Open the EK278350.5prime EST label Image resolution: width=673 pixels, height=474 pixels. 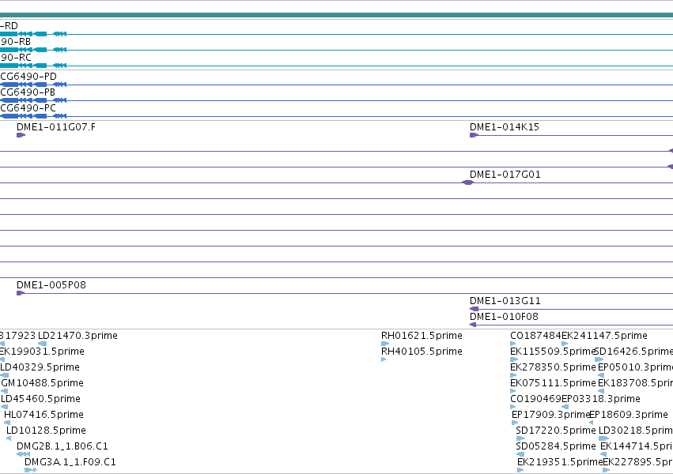[553, 367]
